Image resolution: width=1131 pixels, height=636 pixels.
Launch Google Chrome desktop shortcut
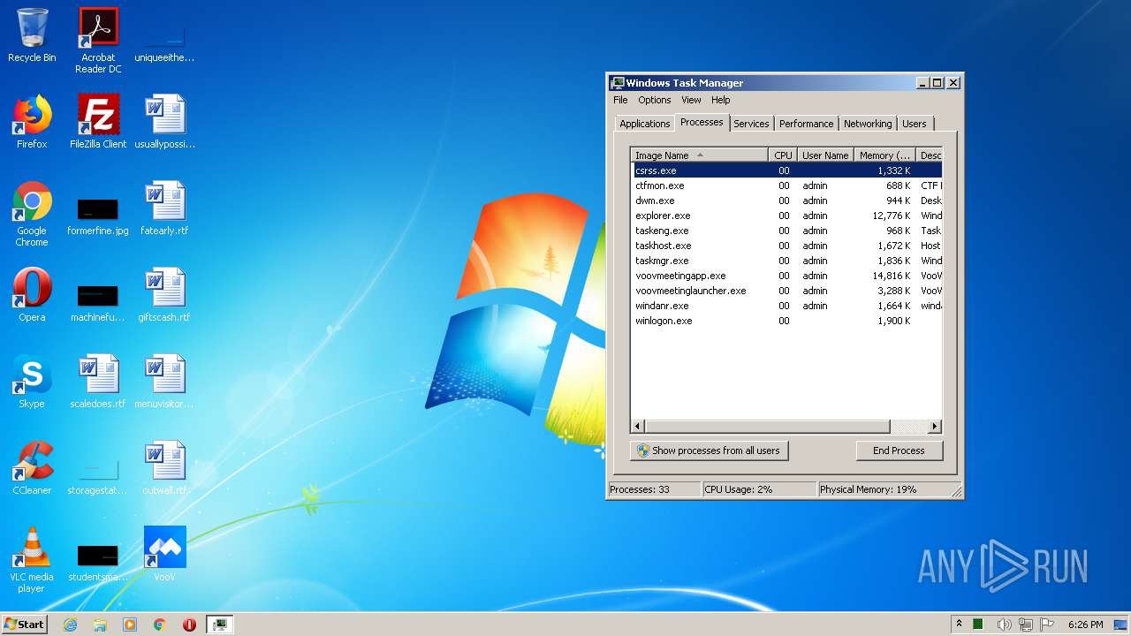(x=32, y=214)
